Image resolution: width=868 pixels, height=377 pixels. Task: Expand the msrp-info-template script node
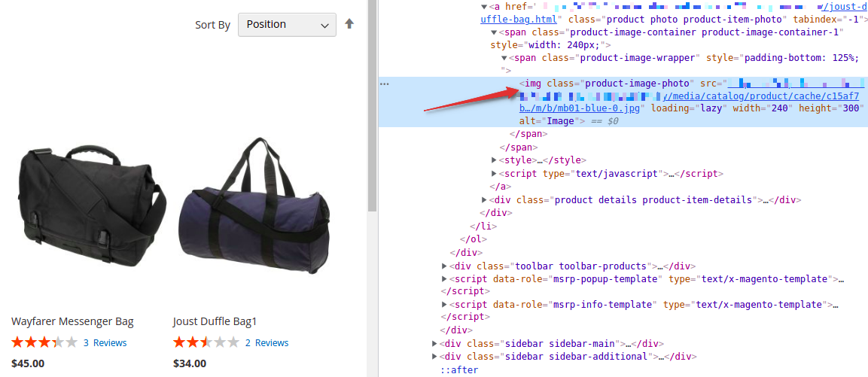click(444, 304)
